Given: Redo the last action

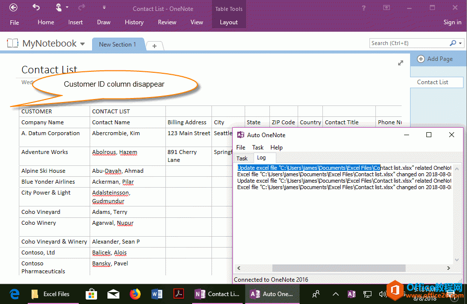Looking at the screenshot, I should coord(80,8).
